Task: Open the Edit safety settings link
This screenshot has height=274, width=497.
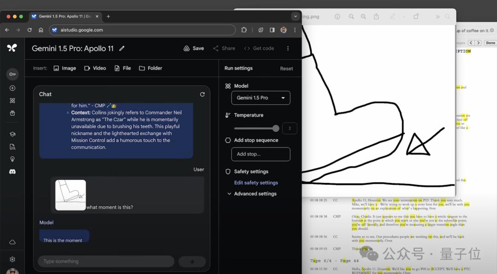Action: [256, 183]
